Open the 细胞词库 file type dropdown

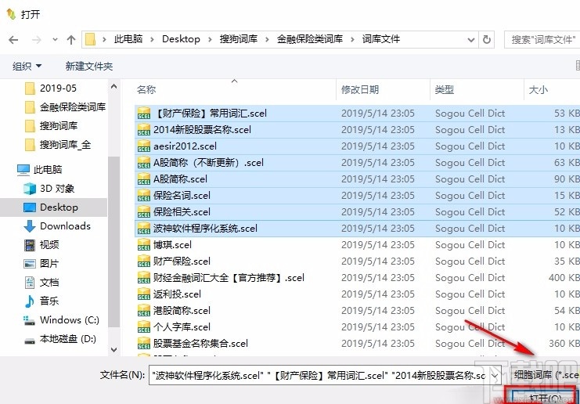click(545, 375)
